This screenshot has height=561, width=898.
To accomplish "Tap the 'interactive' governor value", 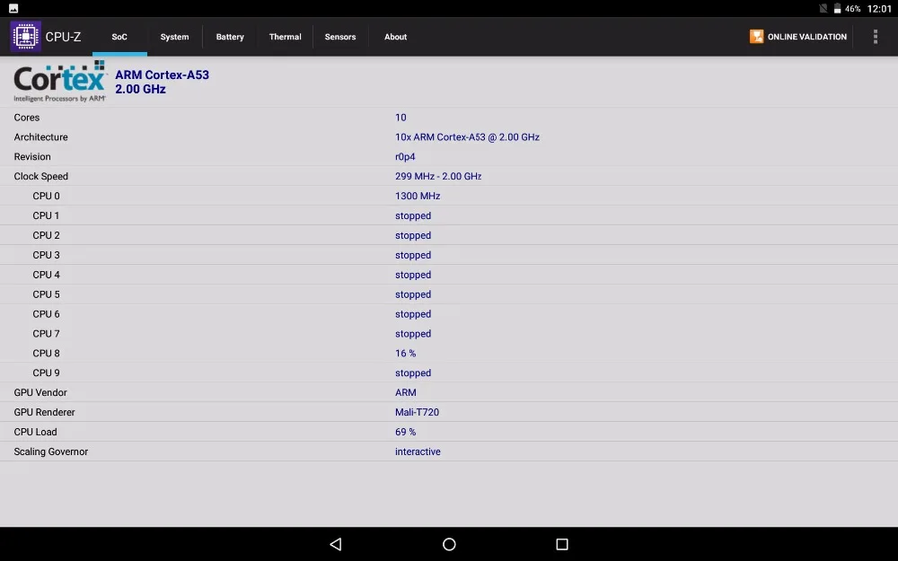I will coord(418,451).
